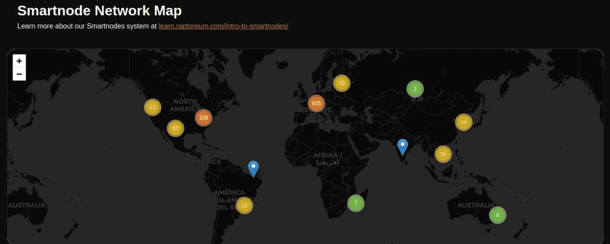
Task: Select the green cluster marked 2
Action: click(415, 89)
